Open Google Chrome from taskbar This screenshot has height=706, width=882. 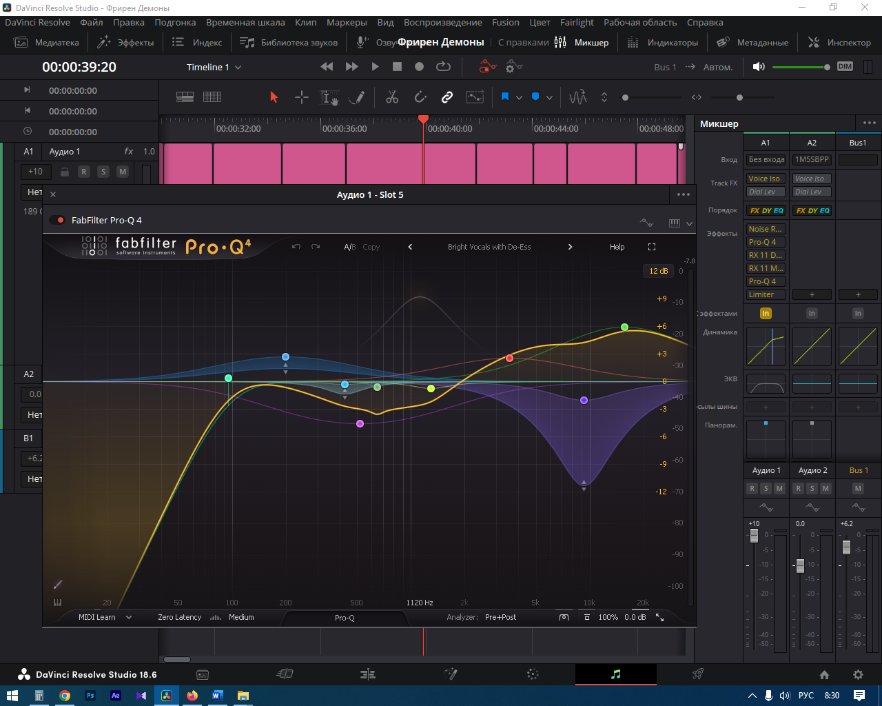point(64,696)
